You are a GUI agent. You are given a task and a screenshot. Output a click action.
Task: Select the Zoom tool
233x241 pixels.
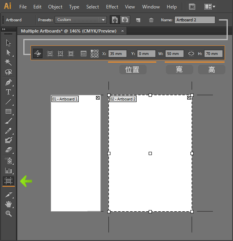pyautogui.click(x=8, y=214)
